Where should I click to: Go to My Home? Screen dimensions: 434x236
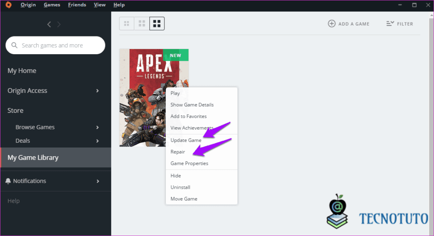pos(22,71)
